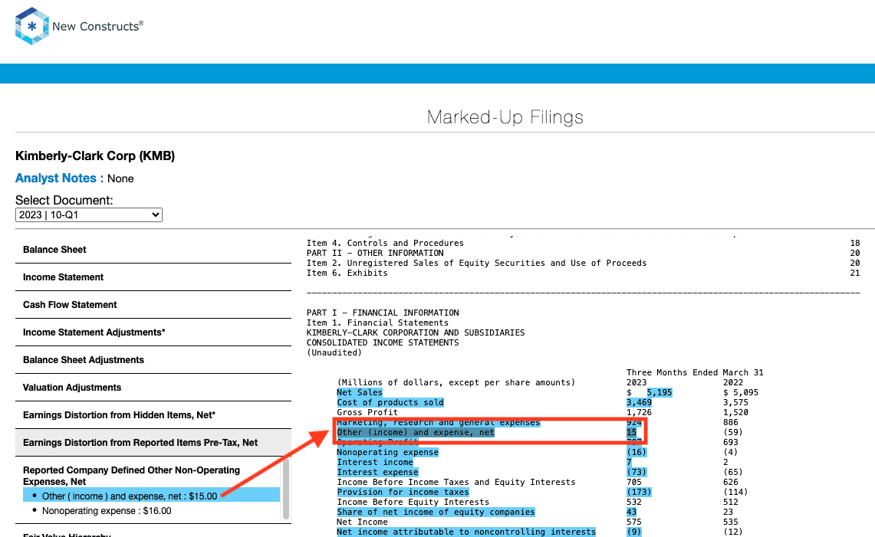
Task: Select Nonoperating expense : $16.00 list item
Action: pos(107,511)
